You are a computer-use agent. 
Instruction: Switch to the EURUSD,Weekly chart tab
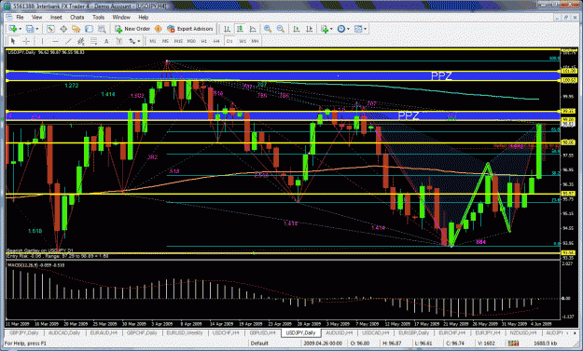[x=185, y=332]
